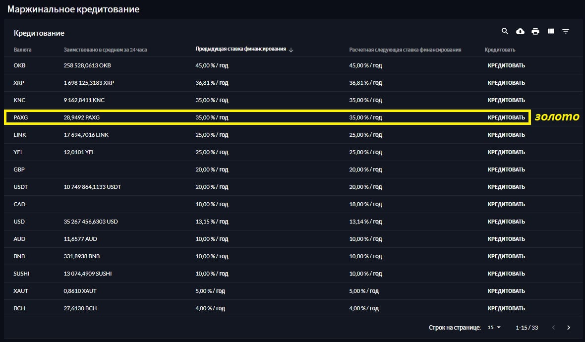
Task: Click КРЕДИТОВАТЬ for SUSHI row
Action: tap(506, 274)
